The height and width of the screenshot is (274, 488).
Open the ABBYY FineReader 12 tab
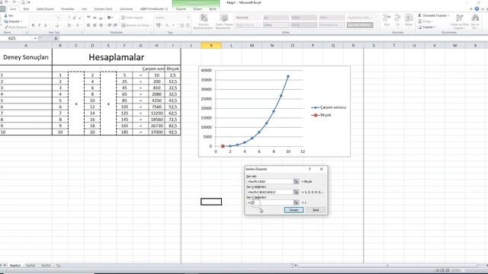[154, 9]
